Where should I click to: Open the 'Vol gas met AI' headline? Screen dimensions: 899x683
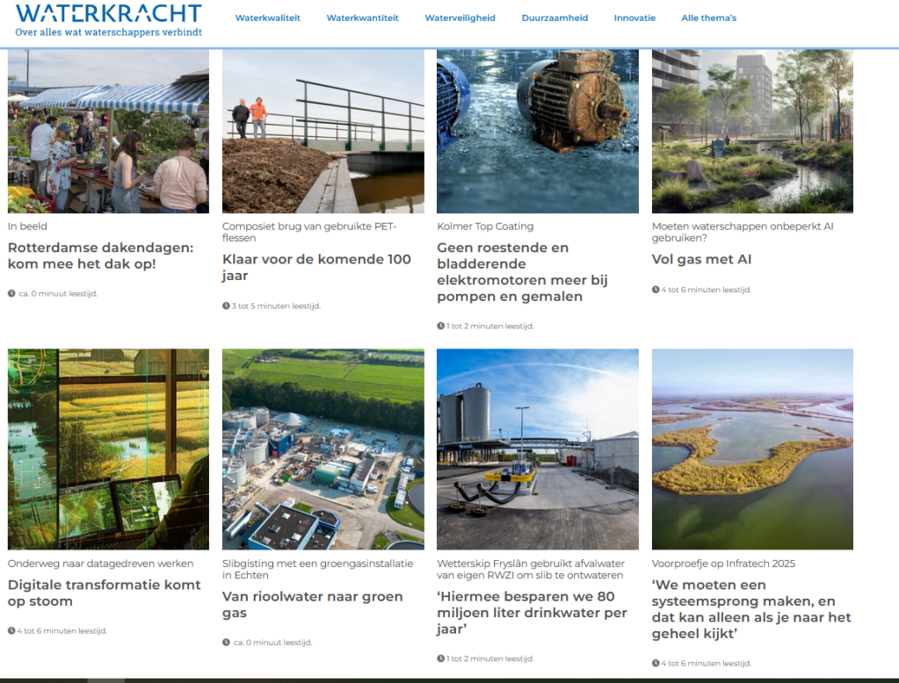coord(701,260)
